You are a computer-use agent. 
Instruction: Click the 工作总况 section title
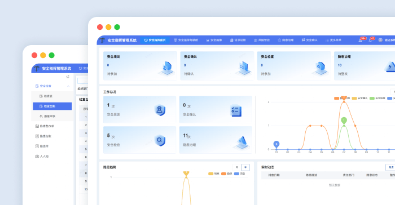coord(109,92)
